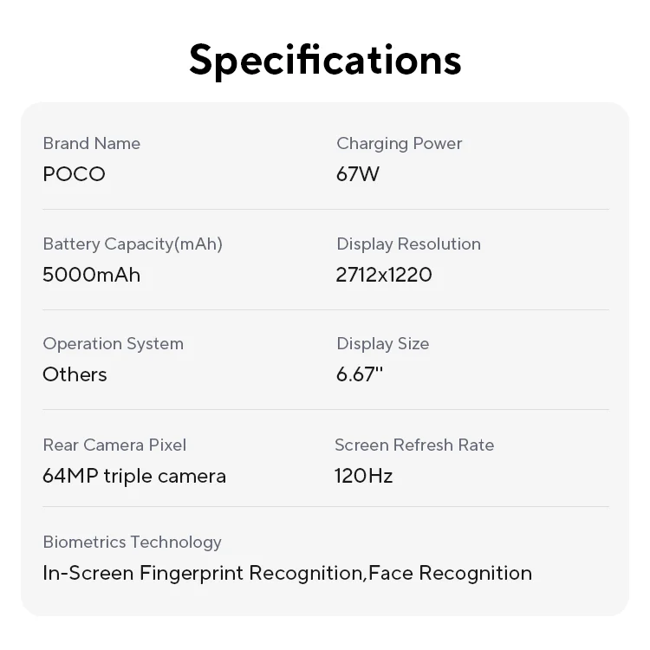
Task: Click the Face Recognition text
Action: pyautogui.click(x=450, y=573)
